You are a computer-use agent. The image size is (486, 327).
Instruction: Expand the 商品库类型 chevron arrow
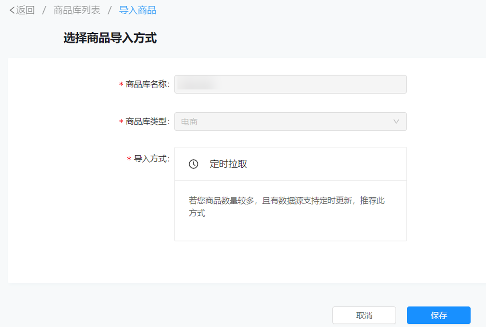(396, 122)
